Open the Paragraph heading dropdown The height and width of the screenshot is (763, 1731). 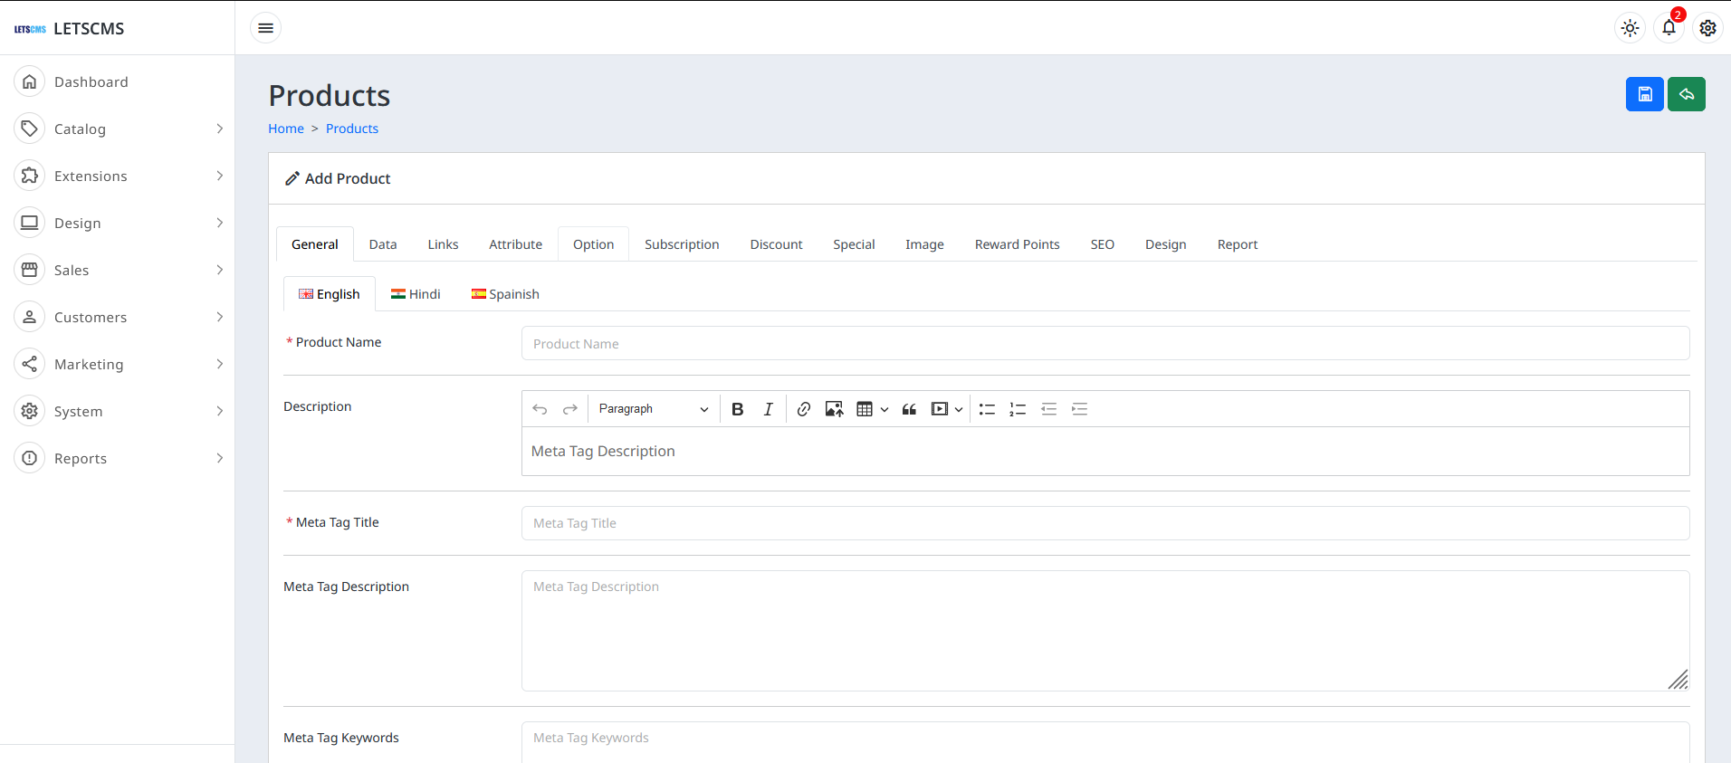653,409
